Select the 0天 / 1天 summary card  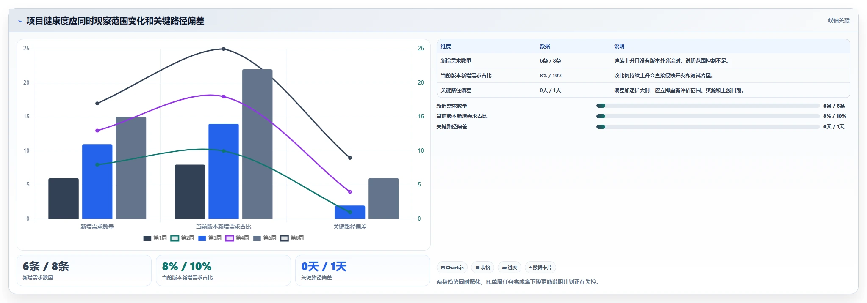point(363,270)
